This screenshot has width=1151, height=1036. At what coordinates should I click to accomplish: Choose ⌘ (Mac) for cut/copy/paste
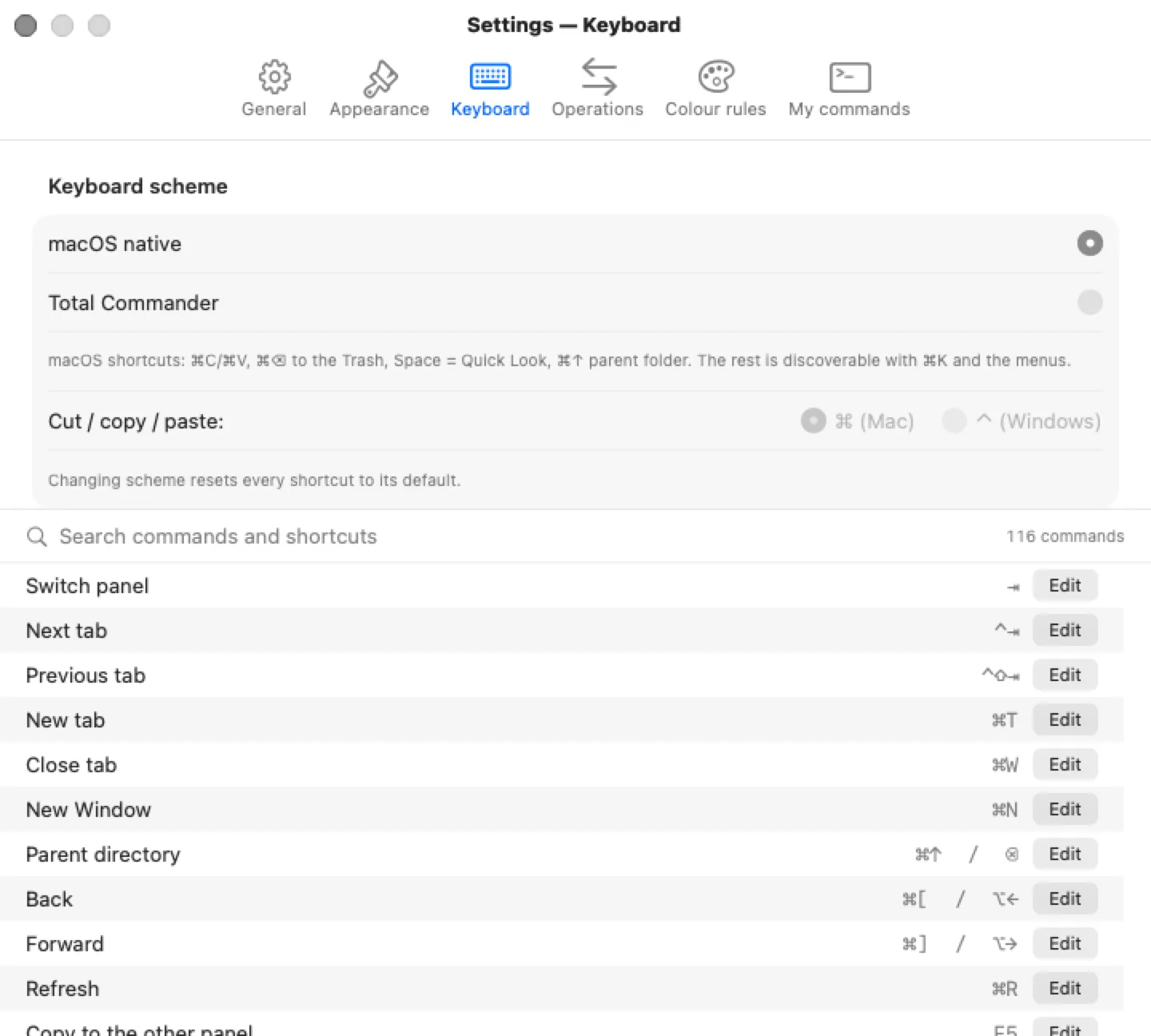tap(813, 420)
